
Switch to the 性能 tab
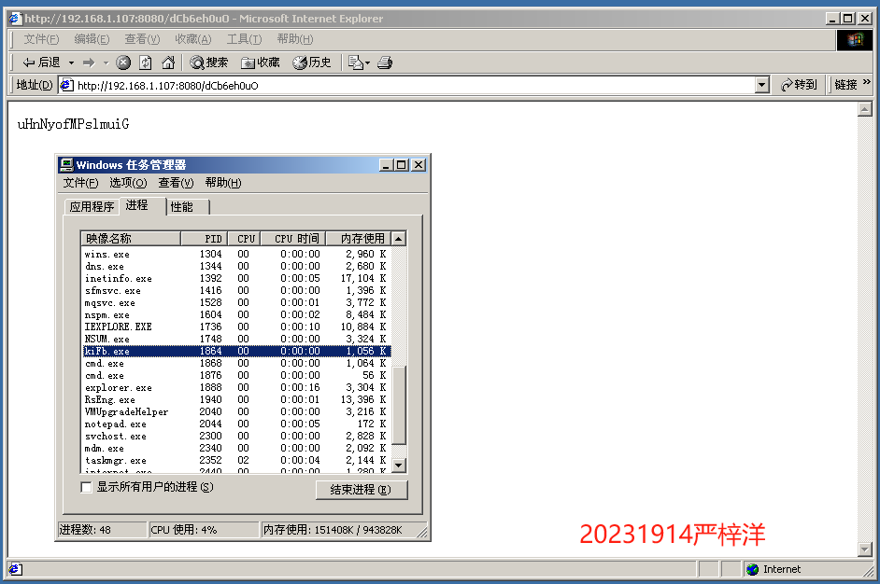click(188, 207)
